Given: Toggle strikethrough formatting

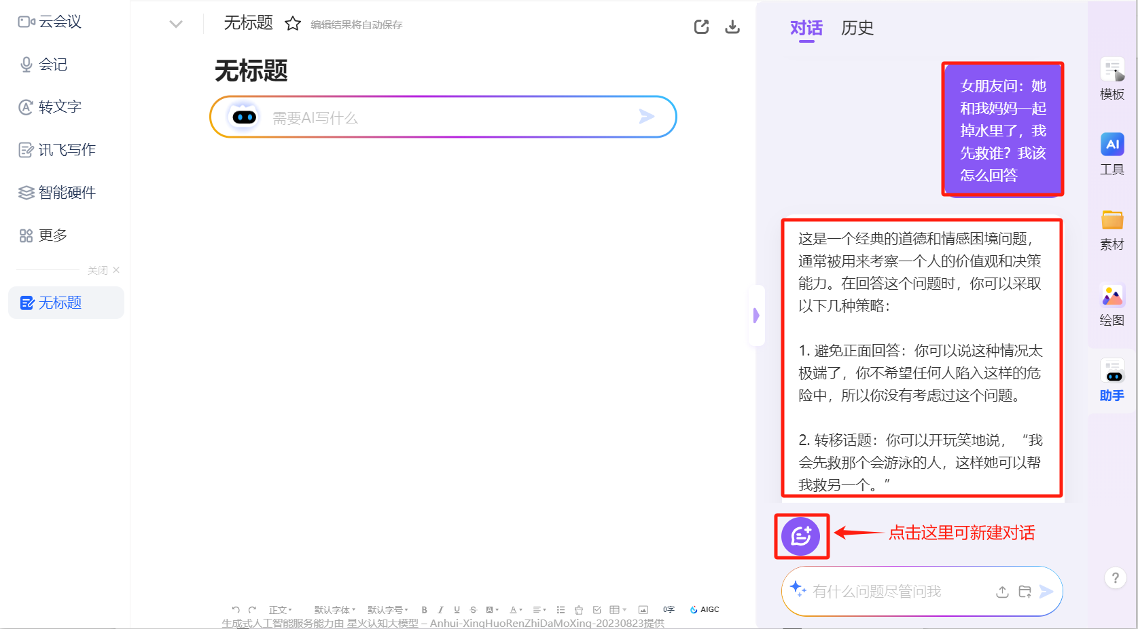Looking at the screenshot, I should pos(474,609).
